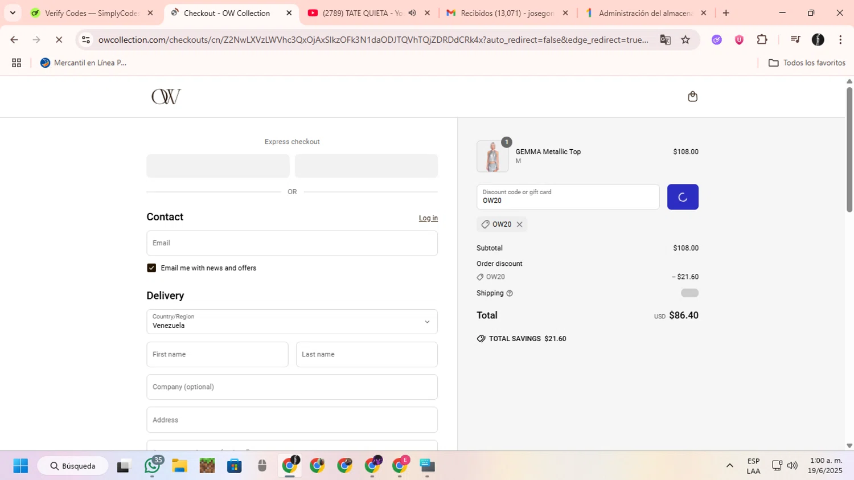Viewport: 854px width, 480px height.
Task: Open Minecraft from the taskbar
Action: click(x=207, y=466)
